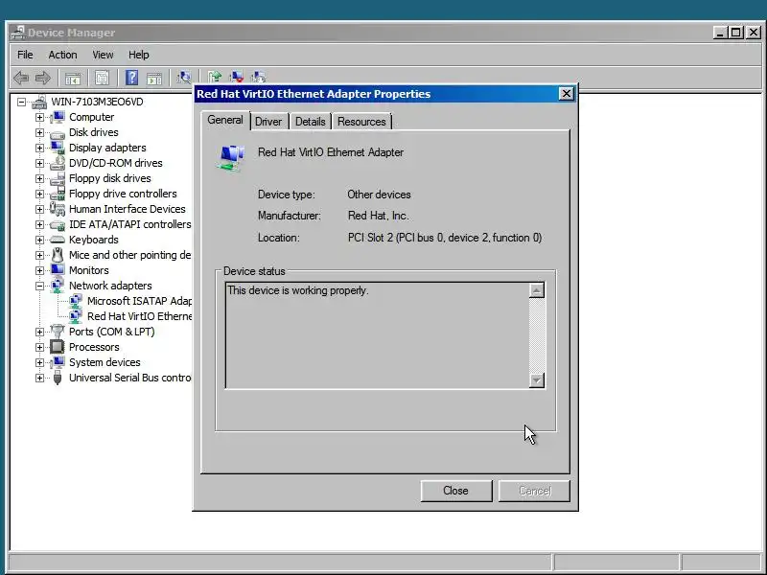Click the Device status scroll up arrow
The width and height of the screenshot is (767, 575).
coord(537,291)
